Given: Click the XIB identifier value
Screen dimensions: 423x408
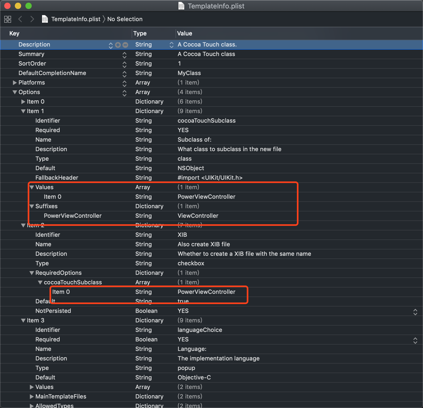Looking at the screenshot, I should click(182, 235).
